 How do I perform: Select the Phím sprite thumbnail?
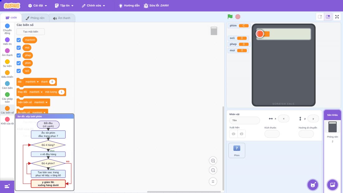(x=237, y=151)
